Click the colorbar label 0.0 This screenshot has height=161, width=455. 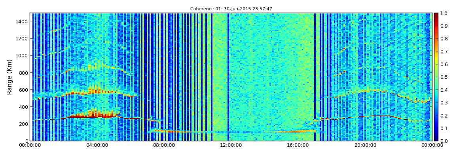(444, 141)
